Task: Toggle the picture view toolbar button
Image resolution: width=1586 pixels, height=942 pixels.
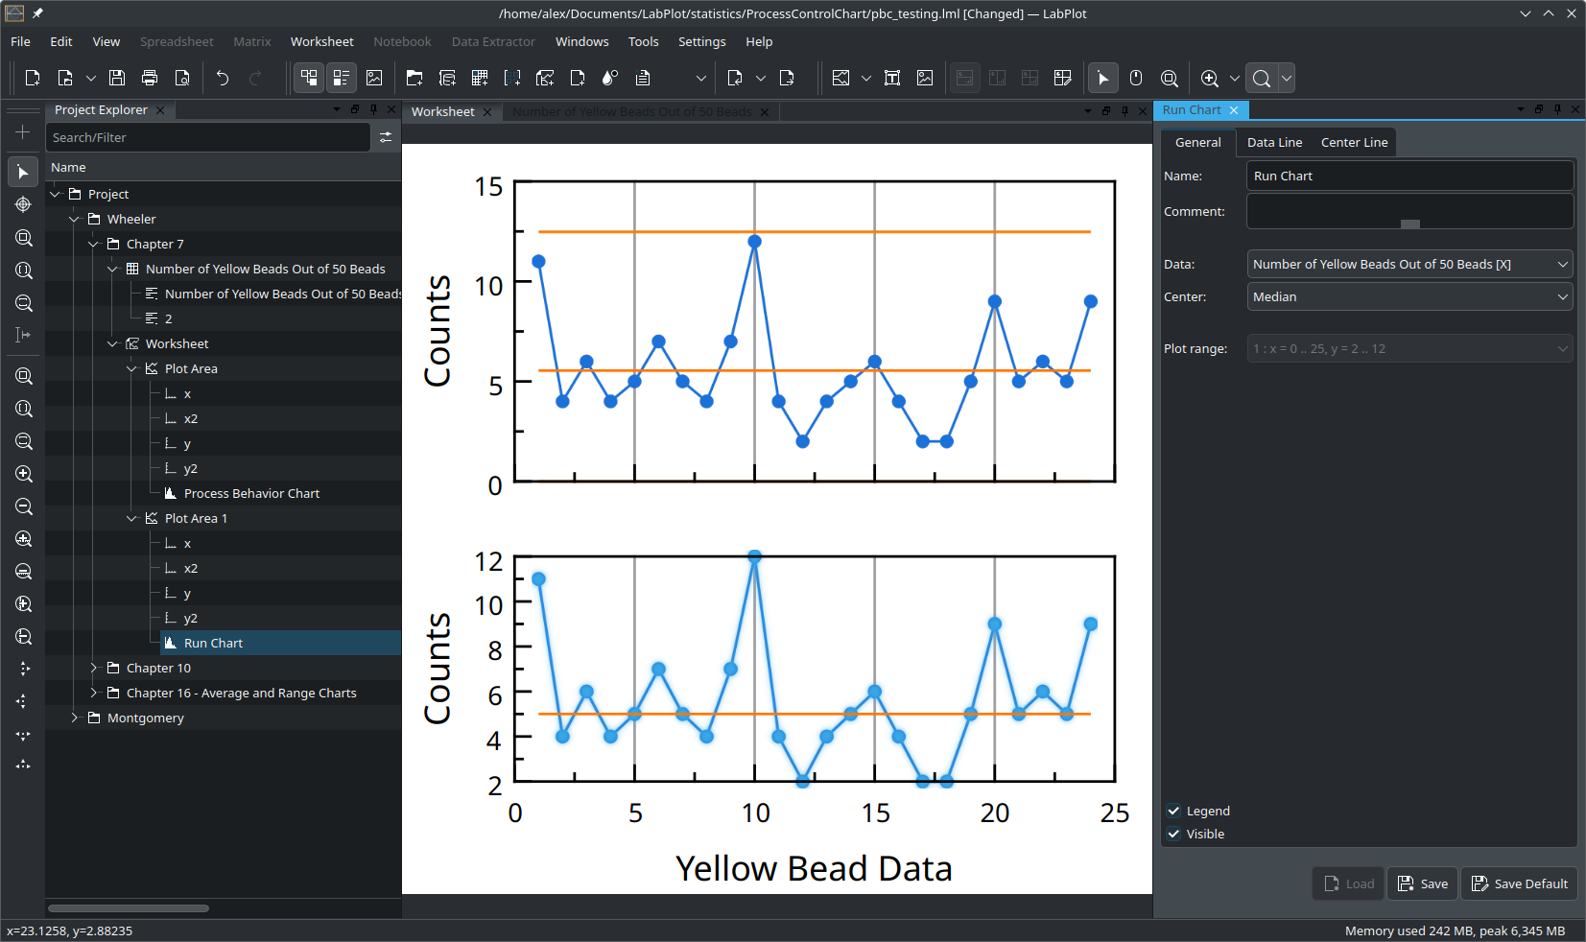Action: point(374,79)
